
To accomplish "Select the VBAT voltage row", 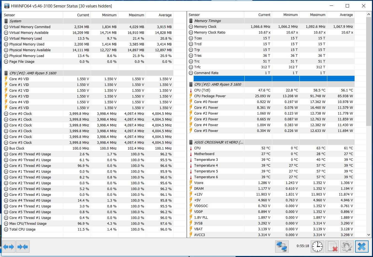I will coord(271,229).
